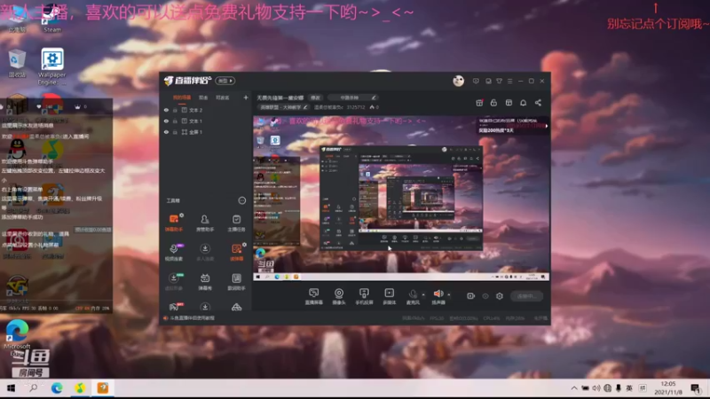This screenshot has width=710, height=399.
Task: Open stream settings gear icon
Action: click(x=500, y=296)
